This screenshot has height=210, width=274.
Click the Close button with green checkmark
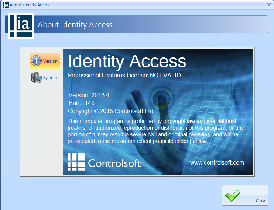(245, 195)
